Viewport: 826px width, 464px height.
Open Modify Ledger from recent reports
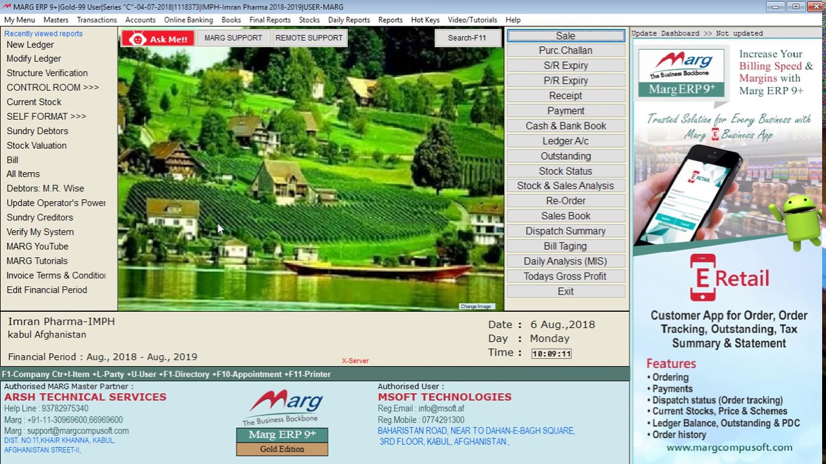pos(34,59)
